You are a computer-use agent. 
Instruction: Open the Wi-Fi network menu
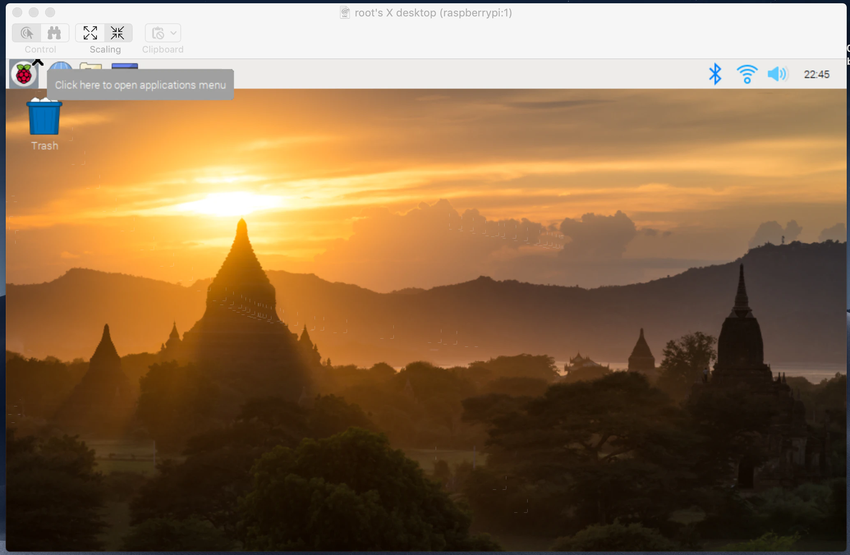(x=747, y=74)
